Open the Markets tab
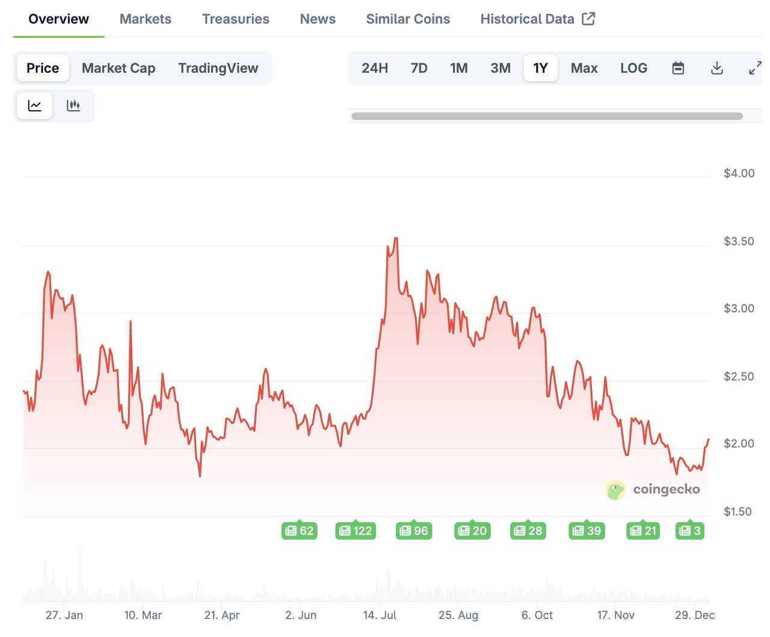This screenshot has height=637, width=770. click(146, 19)
